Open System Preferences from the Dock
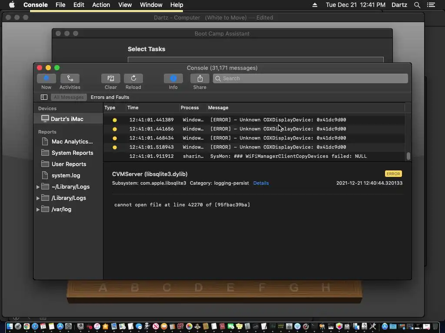This screenshot has height=333, width=445. click(68, 326)
